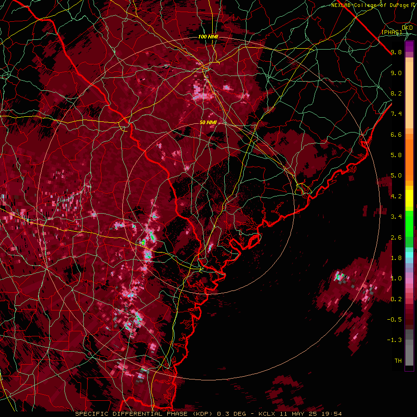Click the 9.8 value on the color scale
417x417 pixels.
pyautogui.click(x=396, y=52)
